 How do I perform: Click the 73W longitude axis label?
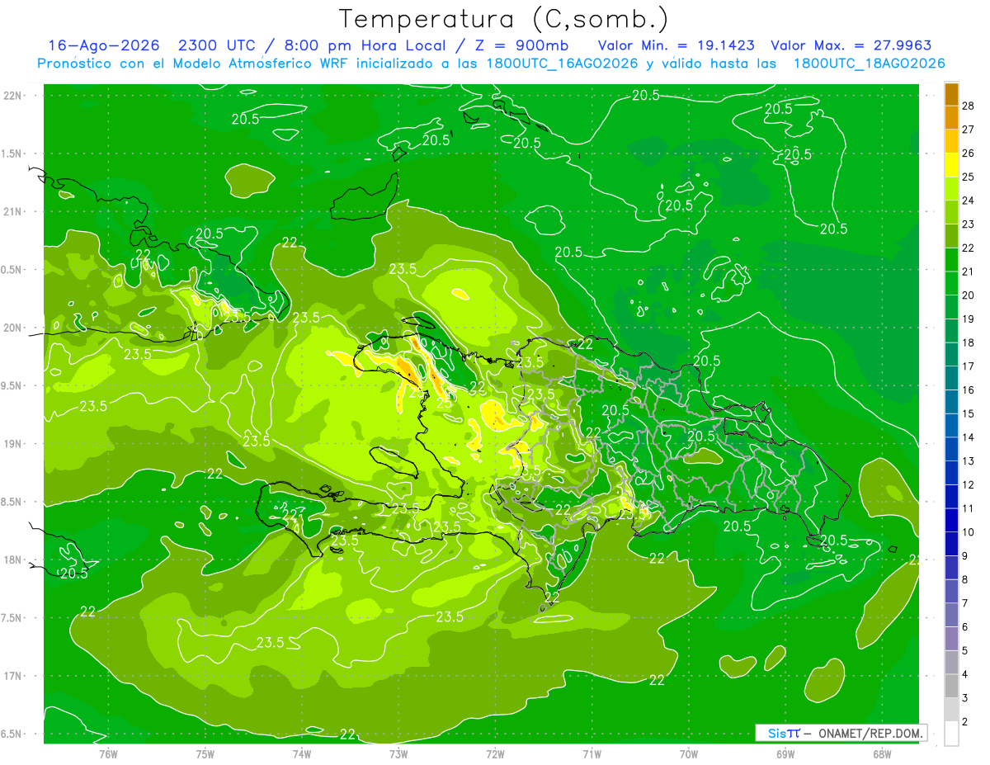(x=398, y=753)
